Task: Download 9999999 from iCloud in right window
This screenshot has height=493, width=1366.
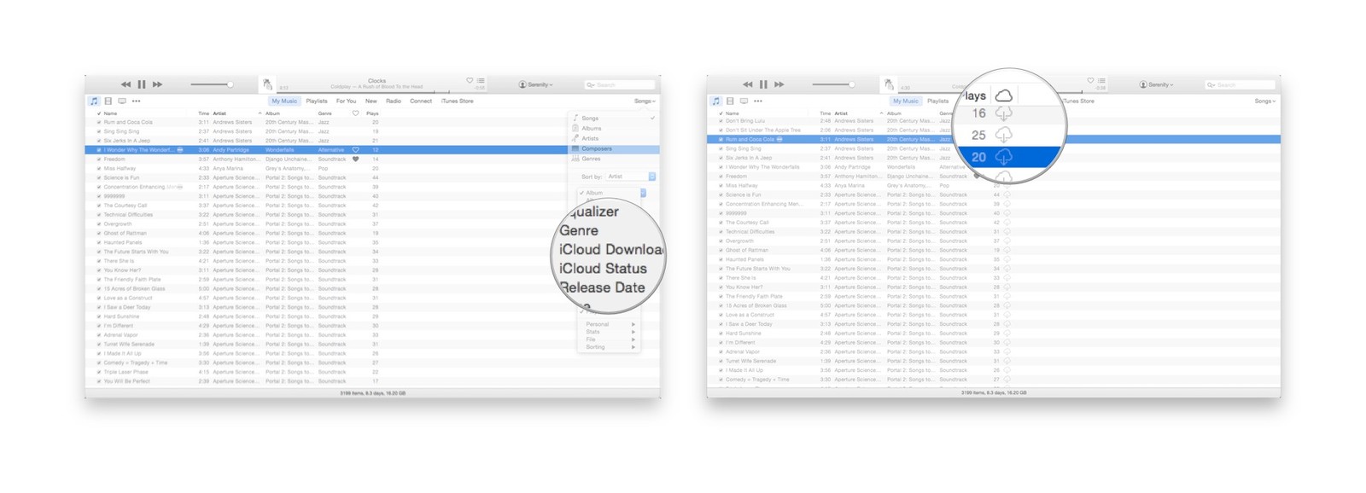Action: click(x=1007, y=213)
